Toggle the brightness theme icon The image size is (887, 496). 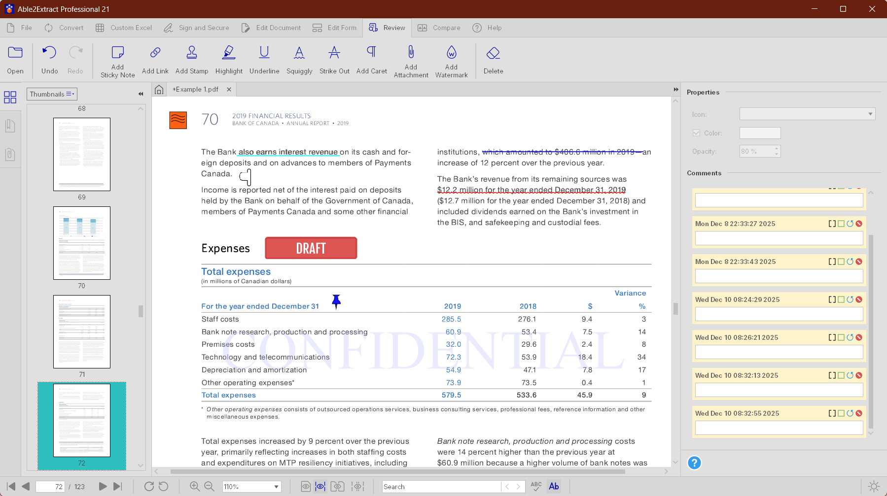(874, 487)
